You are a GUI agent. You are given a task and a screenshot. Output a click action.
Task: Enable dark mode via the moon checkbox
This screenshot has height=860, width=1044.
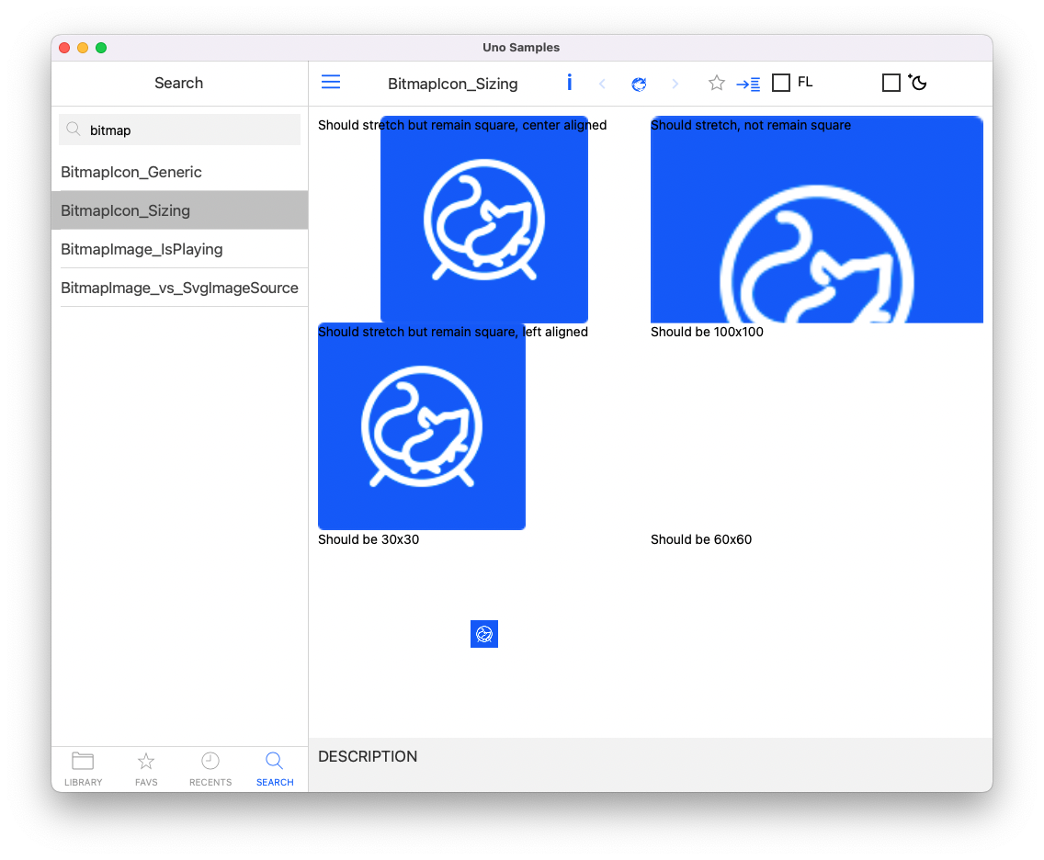pos(917,82)
